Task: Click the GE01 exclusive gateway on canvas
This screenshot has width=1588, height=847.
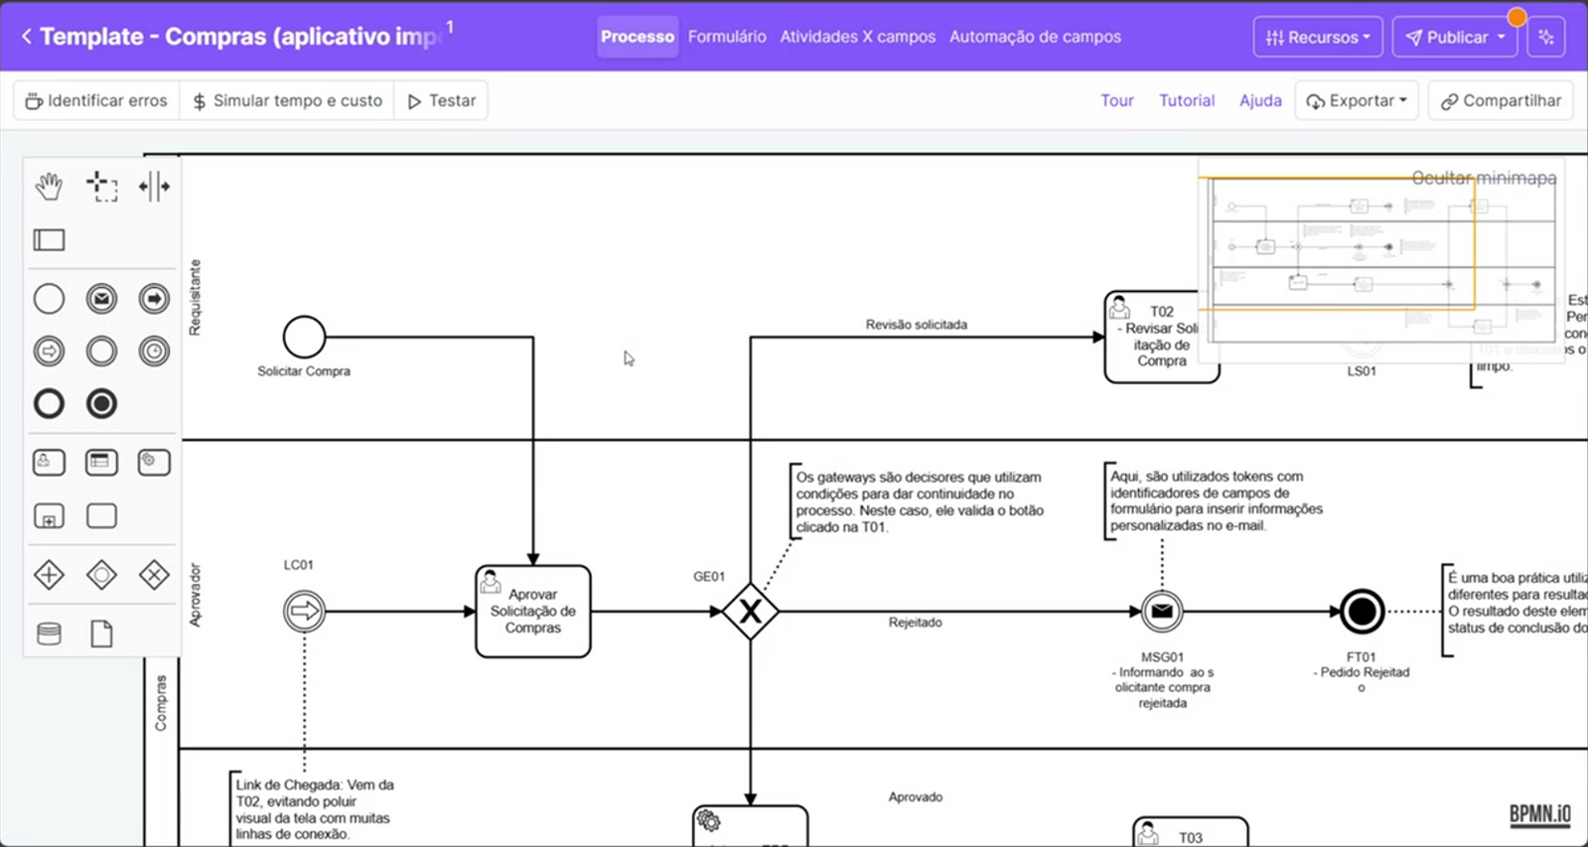Action: pyautogui.click(x=750, y=612)
